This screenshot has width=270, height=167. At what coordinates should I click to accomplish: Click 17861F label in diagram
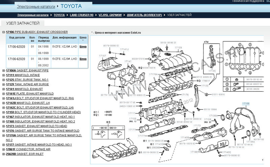click(206, 81)
